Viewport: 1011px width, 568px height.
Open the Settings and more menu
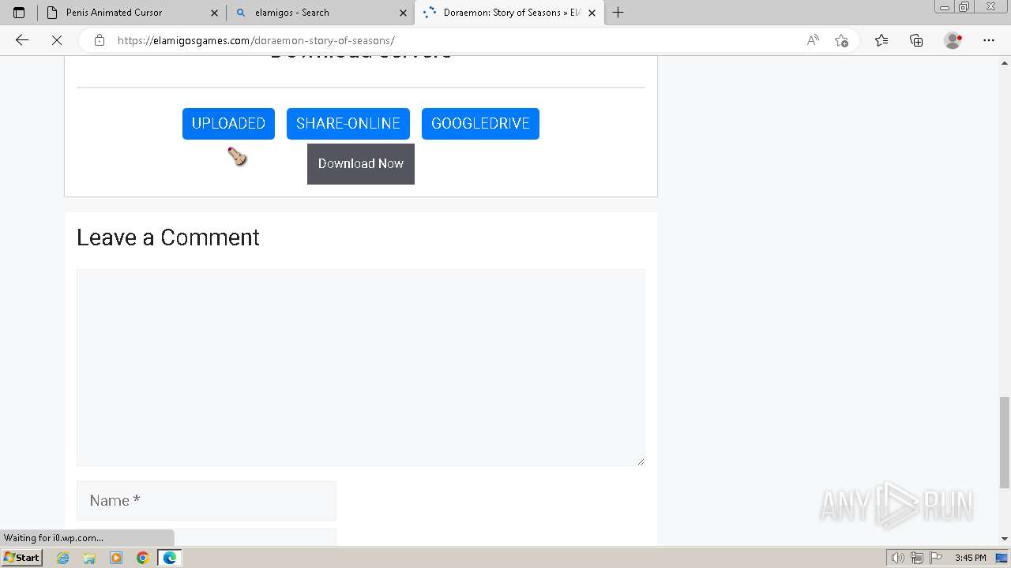tap(989, 40)
